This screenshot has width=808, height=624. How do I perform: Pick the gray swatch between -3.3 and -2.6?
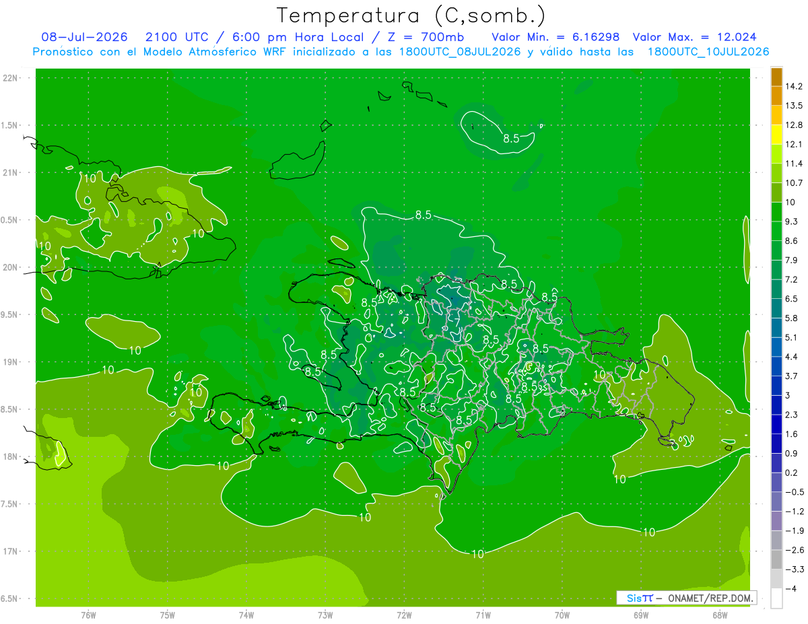pyautogui.click(x=776, y=559)
